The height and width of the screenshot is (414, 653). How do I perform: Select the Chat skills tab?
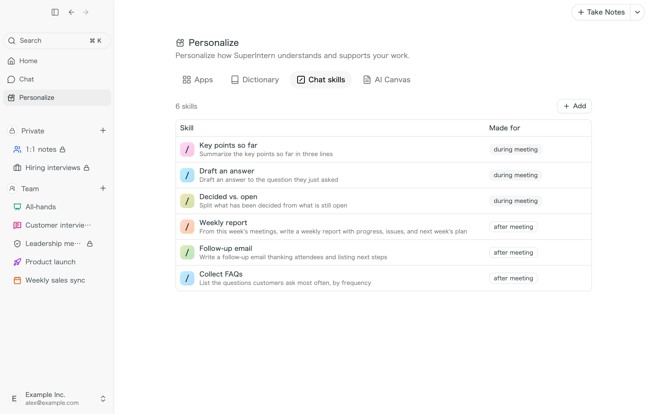point(321,80)
